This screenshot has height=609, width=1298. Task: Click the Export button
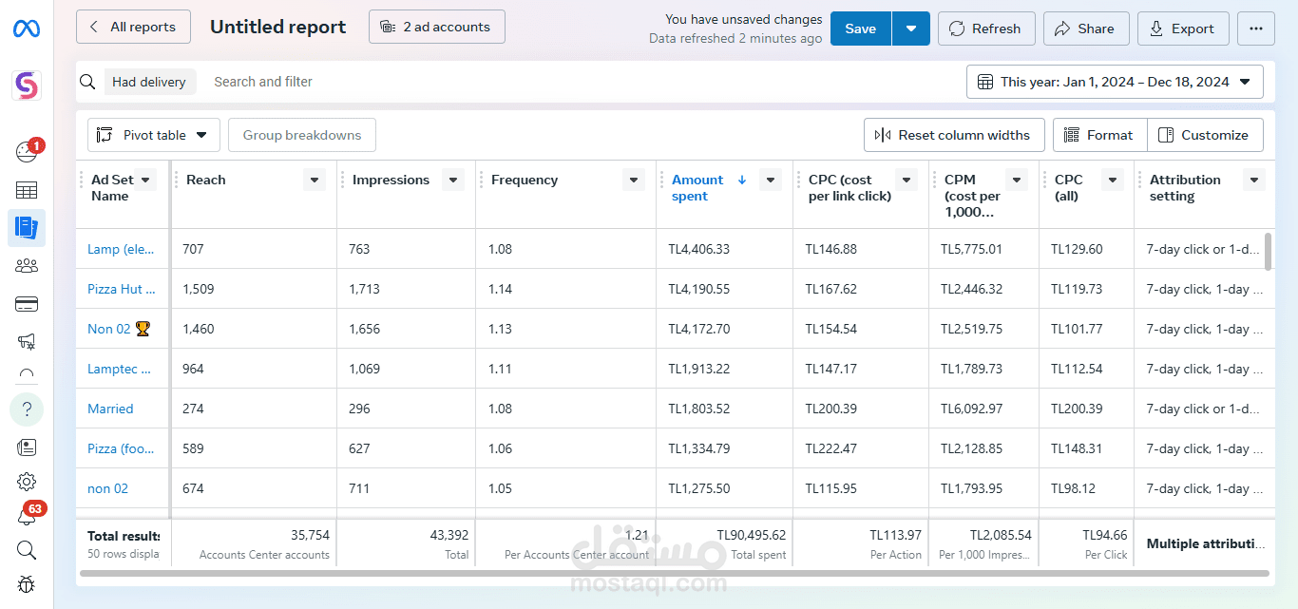[x=1183, y=29]
